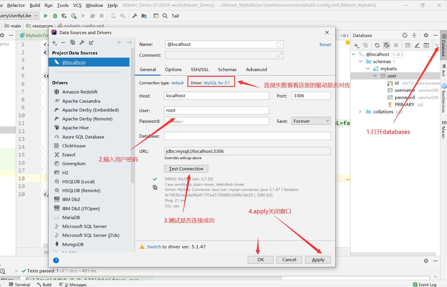Open help with the blue question mark icon
447x287 pixels.
coord(56,260)
